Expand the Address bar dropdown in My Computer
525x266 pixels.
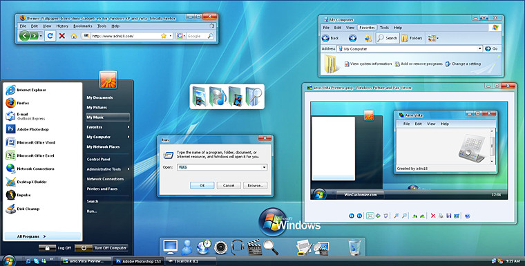tap(480, 49)
